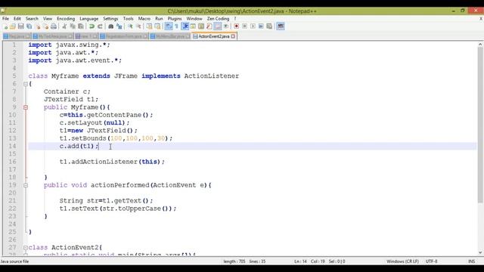Collapse the actionPerformed fold marker at line 19
The image size is (484, 272).
coord(26,185)
